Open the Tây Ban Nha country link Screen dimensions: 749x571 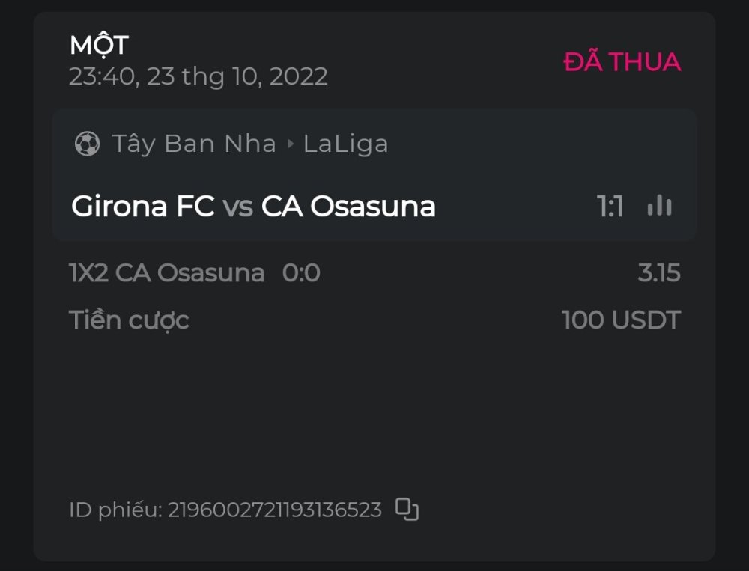coord(194,144)
